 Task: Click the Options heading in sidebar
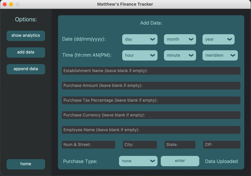(26, 19)
